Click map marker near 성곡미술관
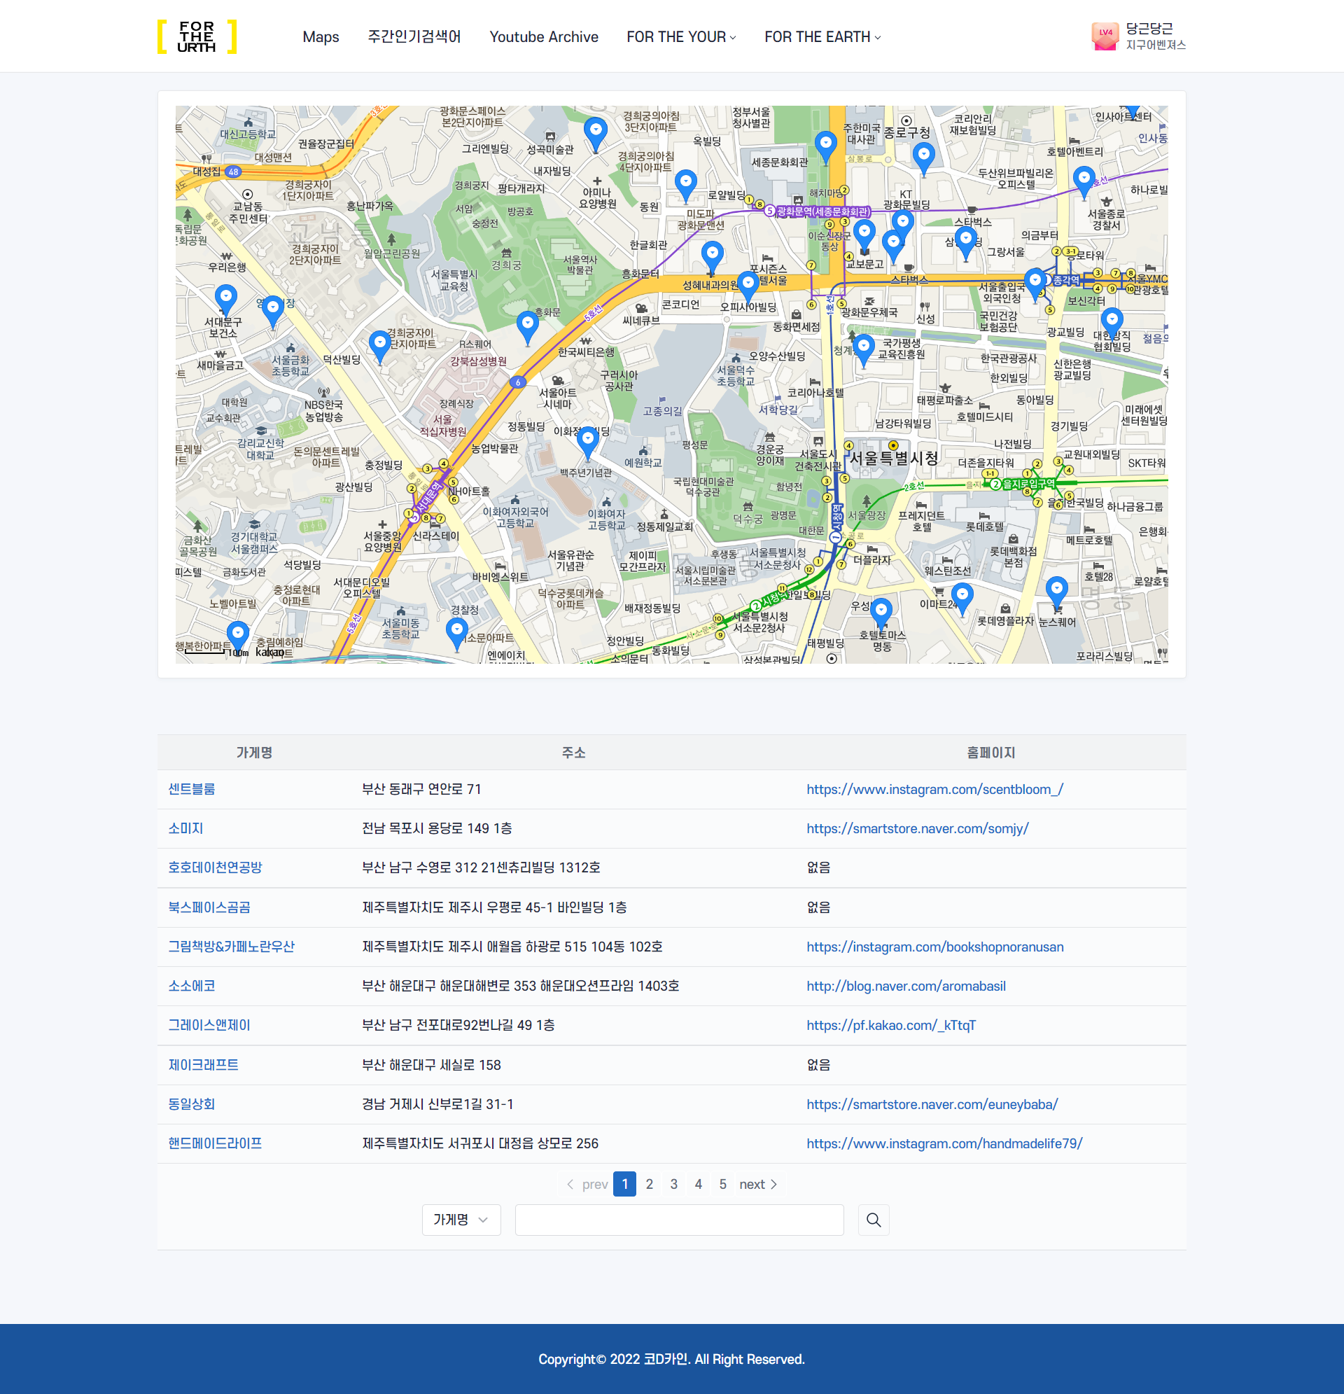Screen dimensions: 1344x1394 595,132
